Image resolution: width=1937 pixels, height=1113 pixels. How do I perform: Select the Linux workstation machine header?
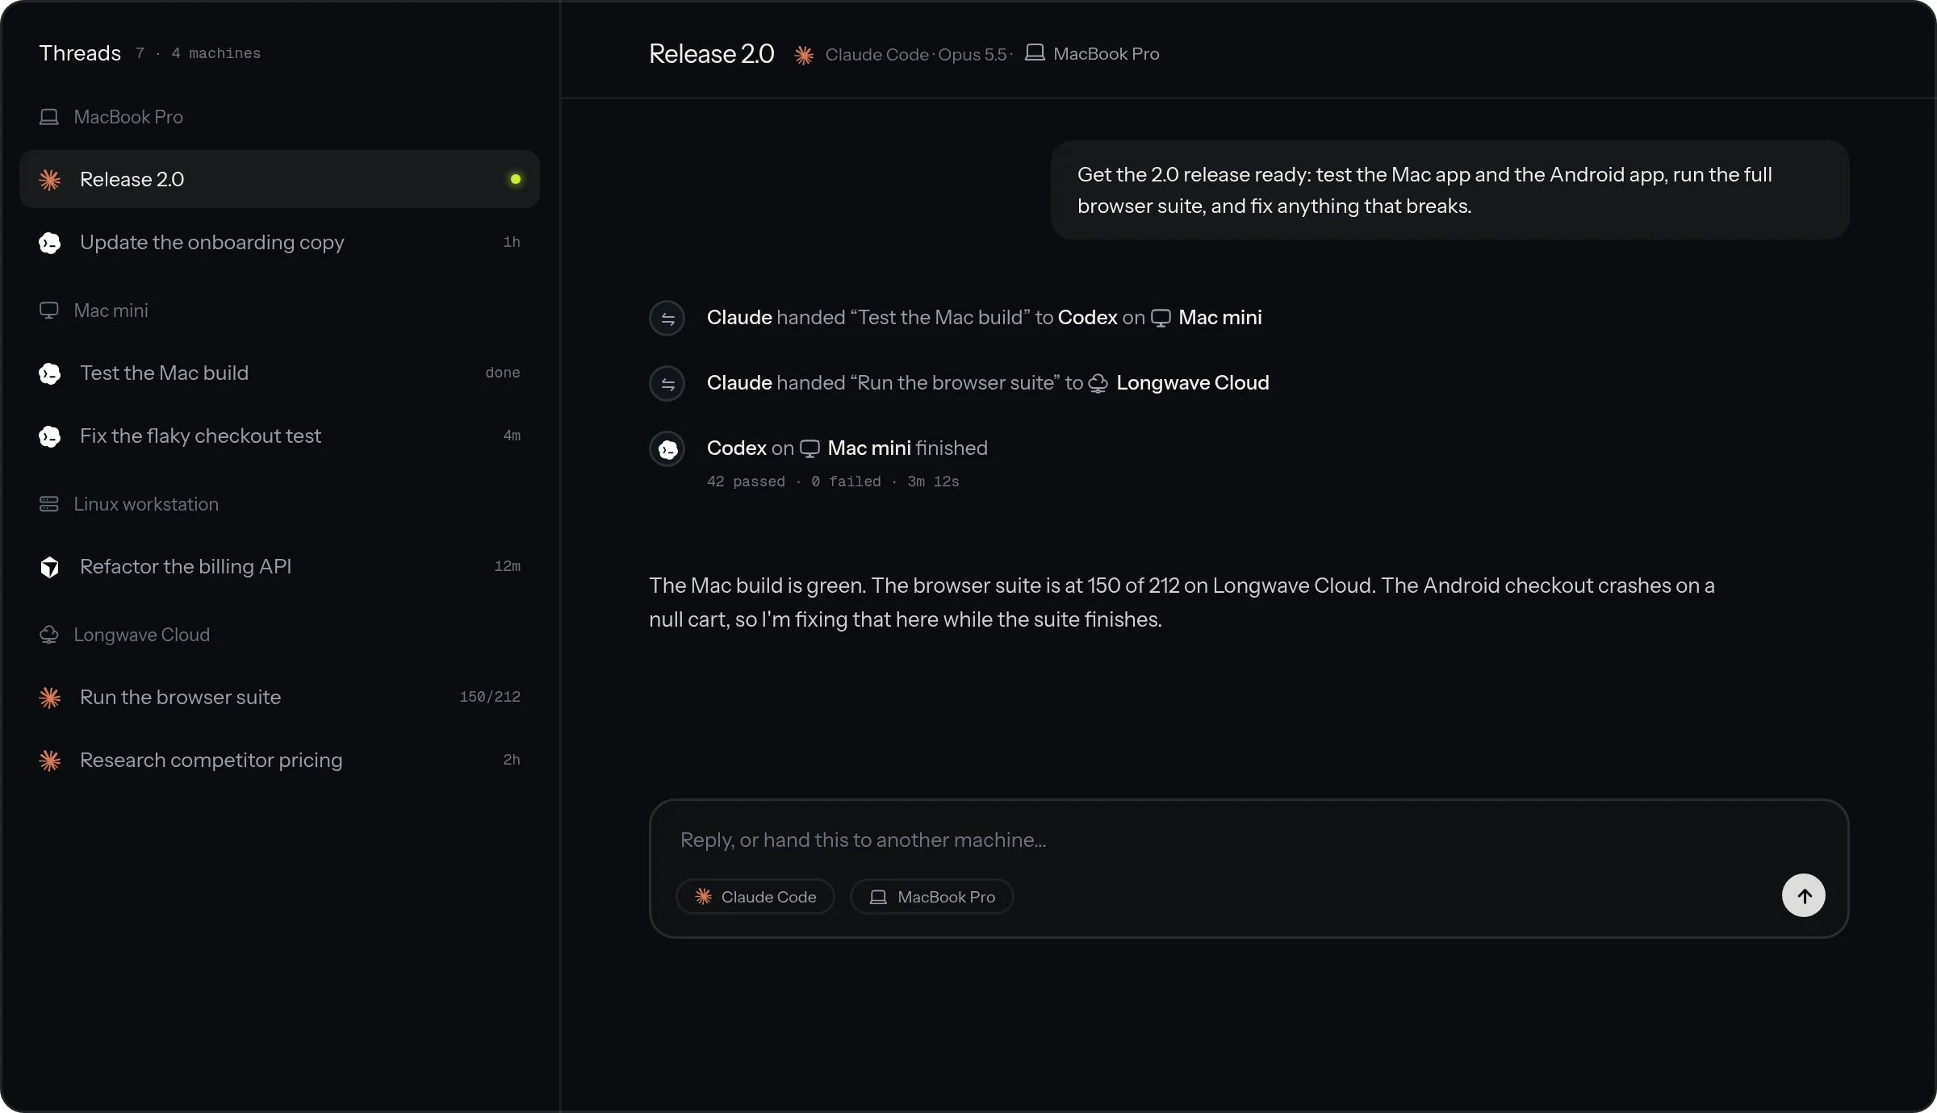(x=129, y=504)
